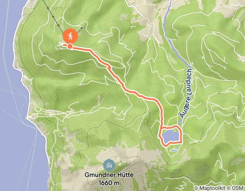The width and height of the screenshot is (245, 191).
Task: Click the zigzag kink on the orange route
Action: point(109,67)
